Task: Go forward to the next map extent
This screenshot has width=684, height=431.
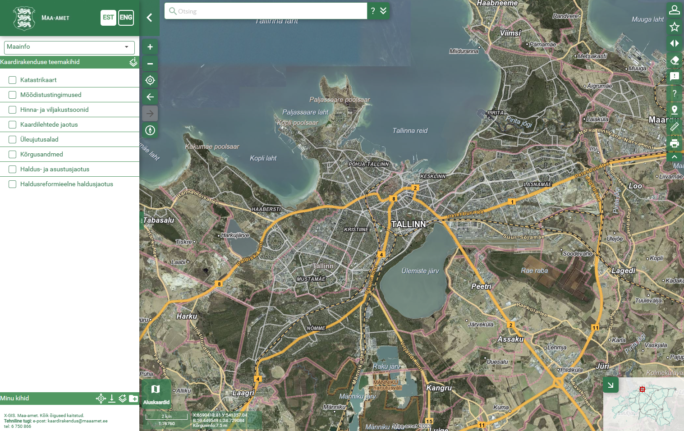Action: click(x=150, y=114)
